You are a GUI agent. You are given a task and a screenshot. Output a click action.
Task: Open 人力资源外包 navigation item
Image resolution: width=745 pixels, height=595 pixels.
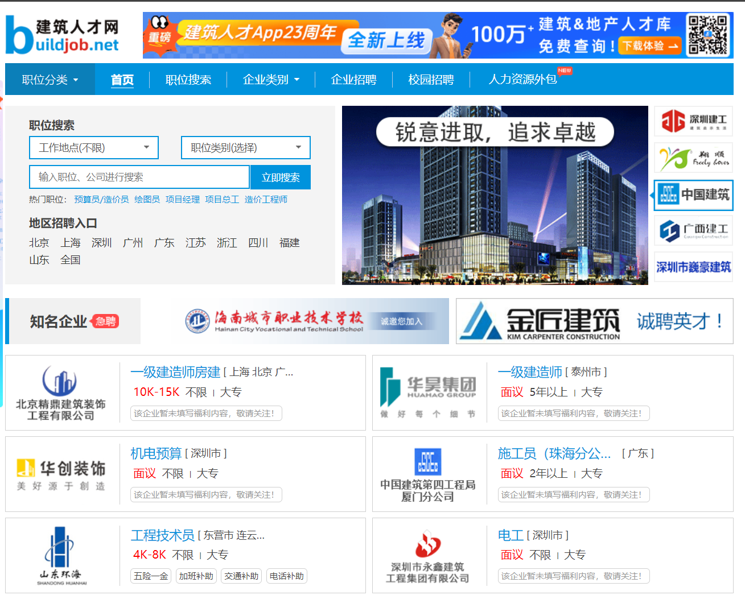coord(522,80)
